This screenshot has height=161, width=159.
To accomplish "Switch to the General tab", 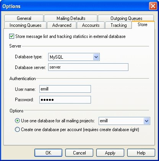I will tap(24, 18).
